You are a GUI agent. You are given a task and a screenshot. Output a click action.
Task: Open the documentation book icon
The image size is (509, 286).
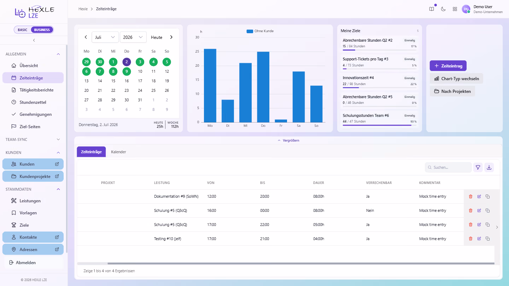coord(432,9)
